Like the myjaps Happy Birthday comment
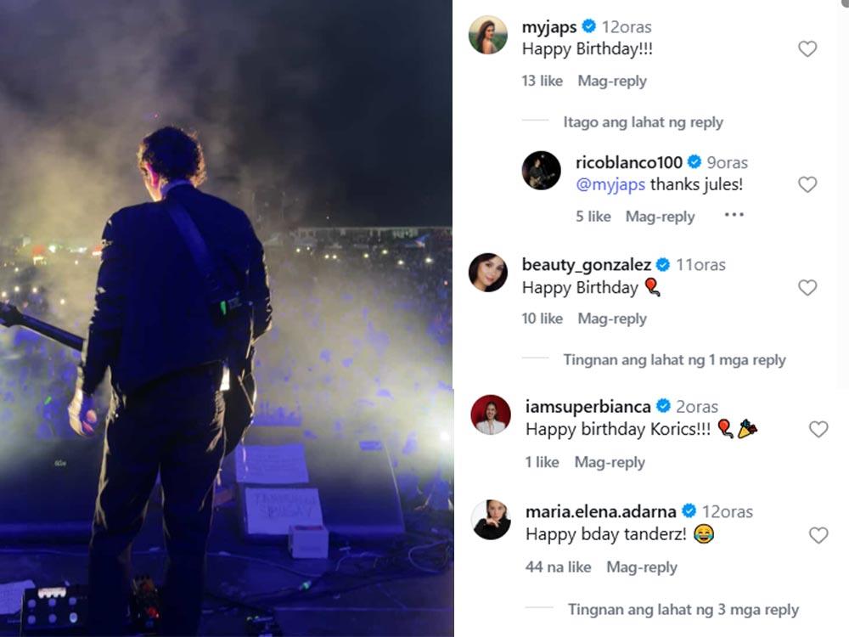The width and height of the screenshot is (849, 637). click(807, 49)
